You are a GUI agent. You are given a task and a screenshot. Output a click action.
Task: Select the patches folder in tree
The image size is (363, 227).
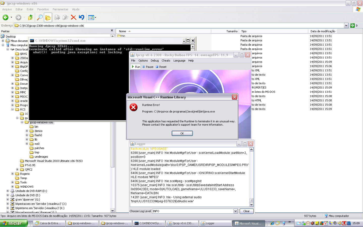coord(39,148)
